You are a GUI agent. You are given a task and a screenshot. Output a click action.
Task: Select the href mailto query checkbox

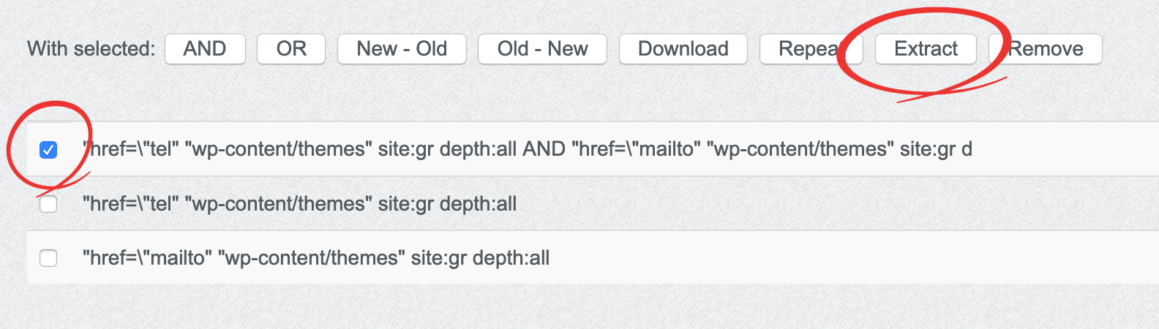click(x=48, y=258)
